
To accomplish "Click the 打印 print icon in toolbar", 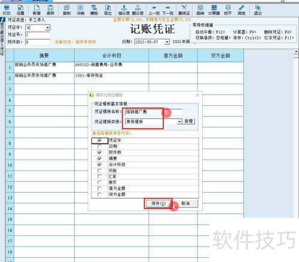I will (7, 10).
